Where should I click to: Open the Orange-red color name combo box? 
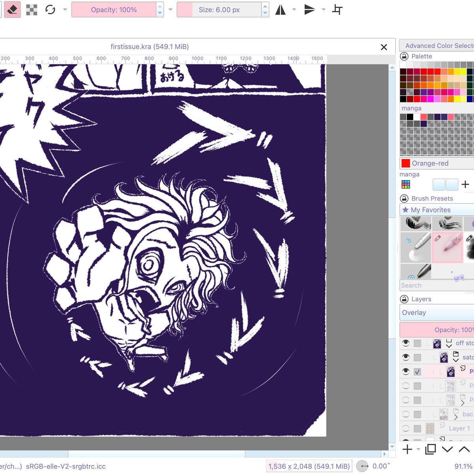tap(437, 163)
